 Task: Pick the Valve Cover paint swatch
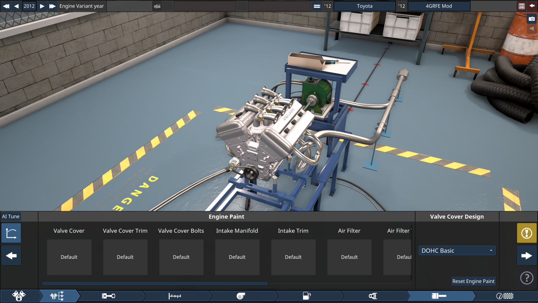click(69, 257)
